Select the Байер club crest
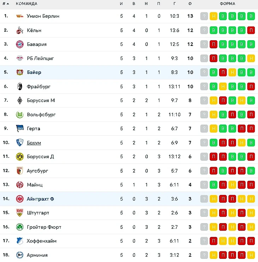Screen dimensions: 258x262 pos(19,72)
